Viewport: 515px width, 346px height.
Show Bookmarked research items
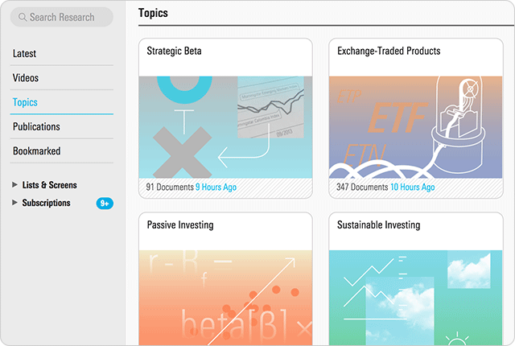pos(36,150)
